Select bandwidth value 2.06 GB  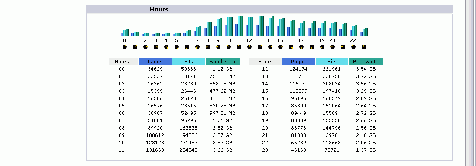coord(366,143)
